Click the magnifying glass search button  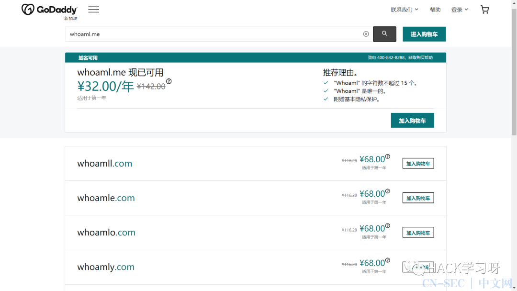pos(384,34)
